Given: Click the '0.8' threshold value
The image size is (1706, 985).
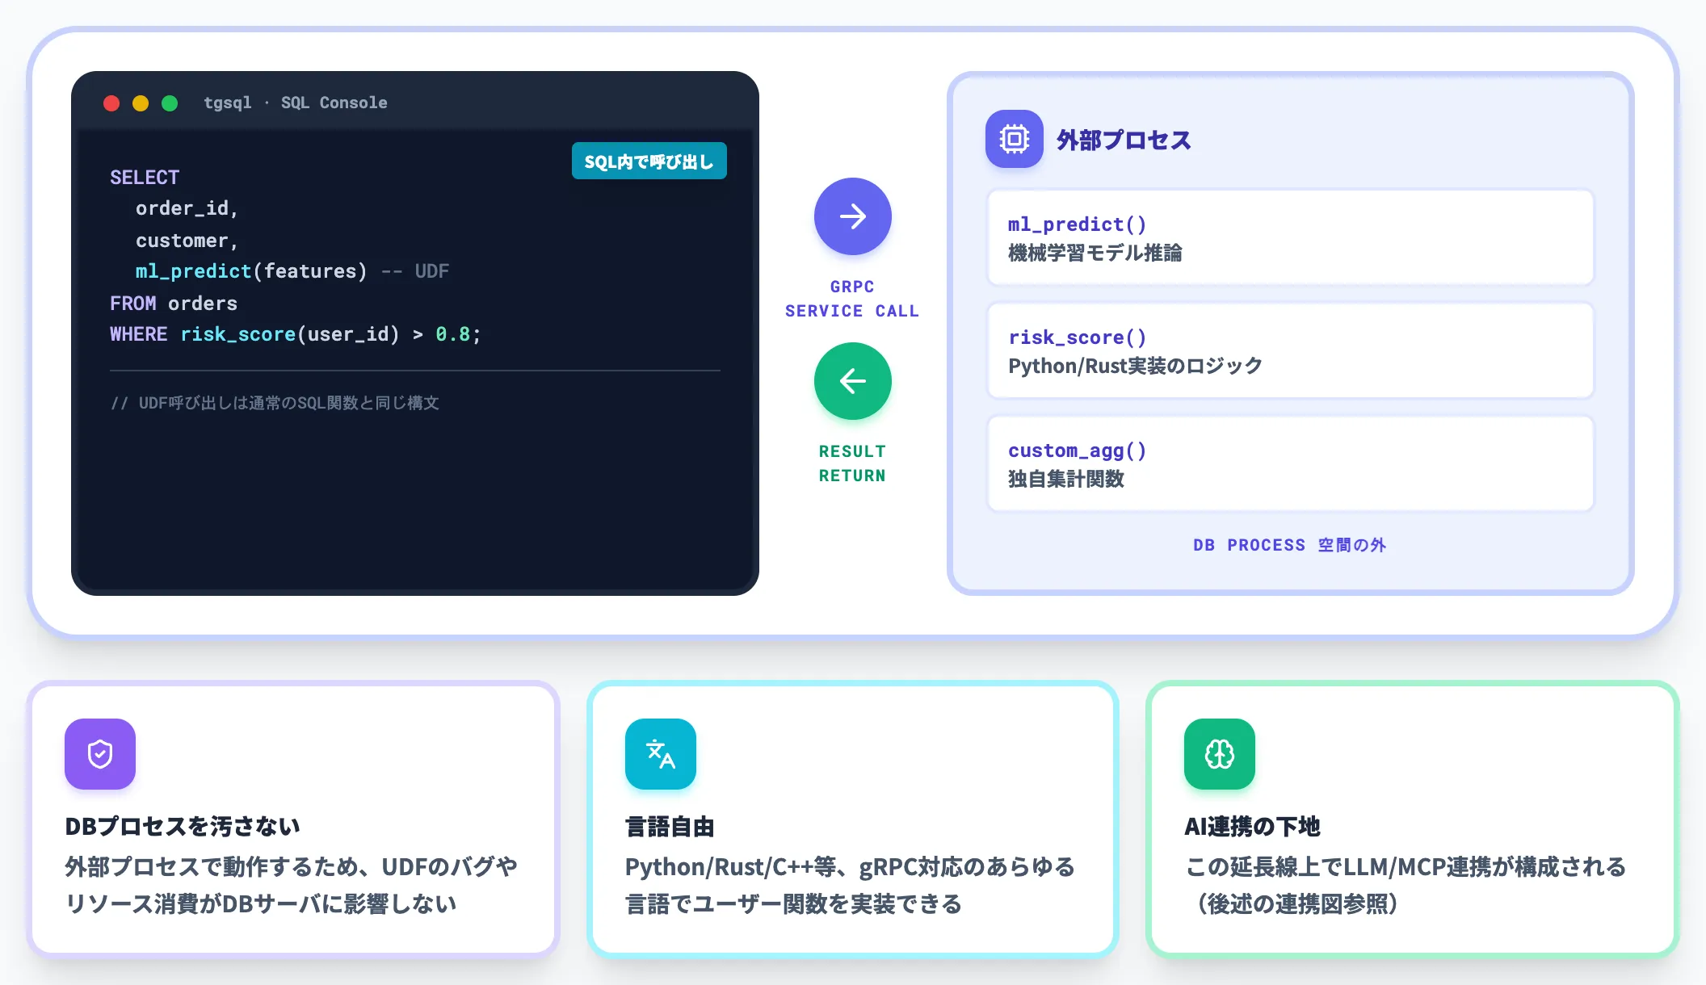Looking at the screenshot, I should pos(453,334).
